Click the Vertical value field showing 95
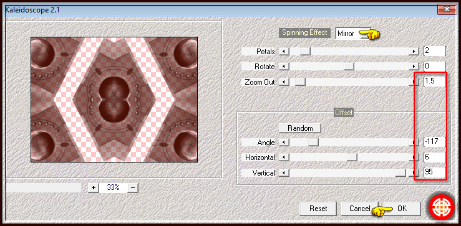 click(435, 172)
